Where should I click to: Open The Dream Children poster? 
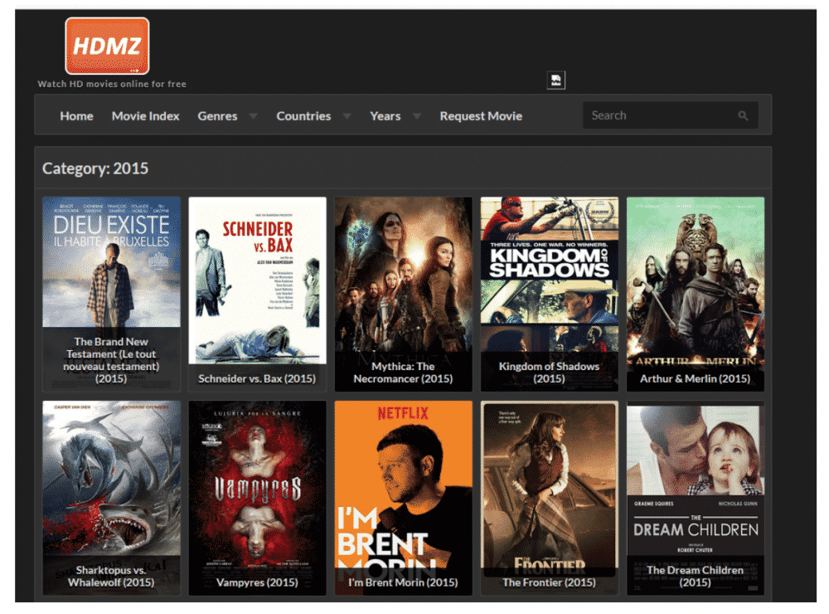[x=696, y=498]
